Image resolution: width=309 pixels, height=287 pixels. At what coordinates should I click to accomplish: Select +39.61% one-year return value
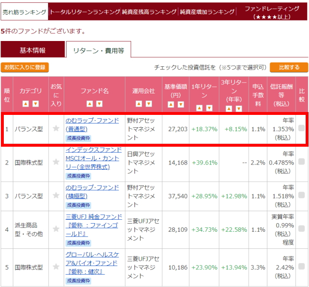(204, 163)
